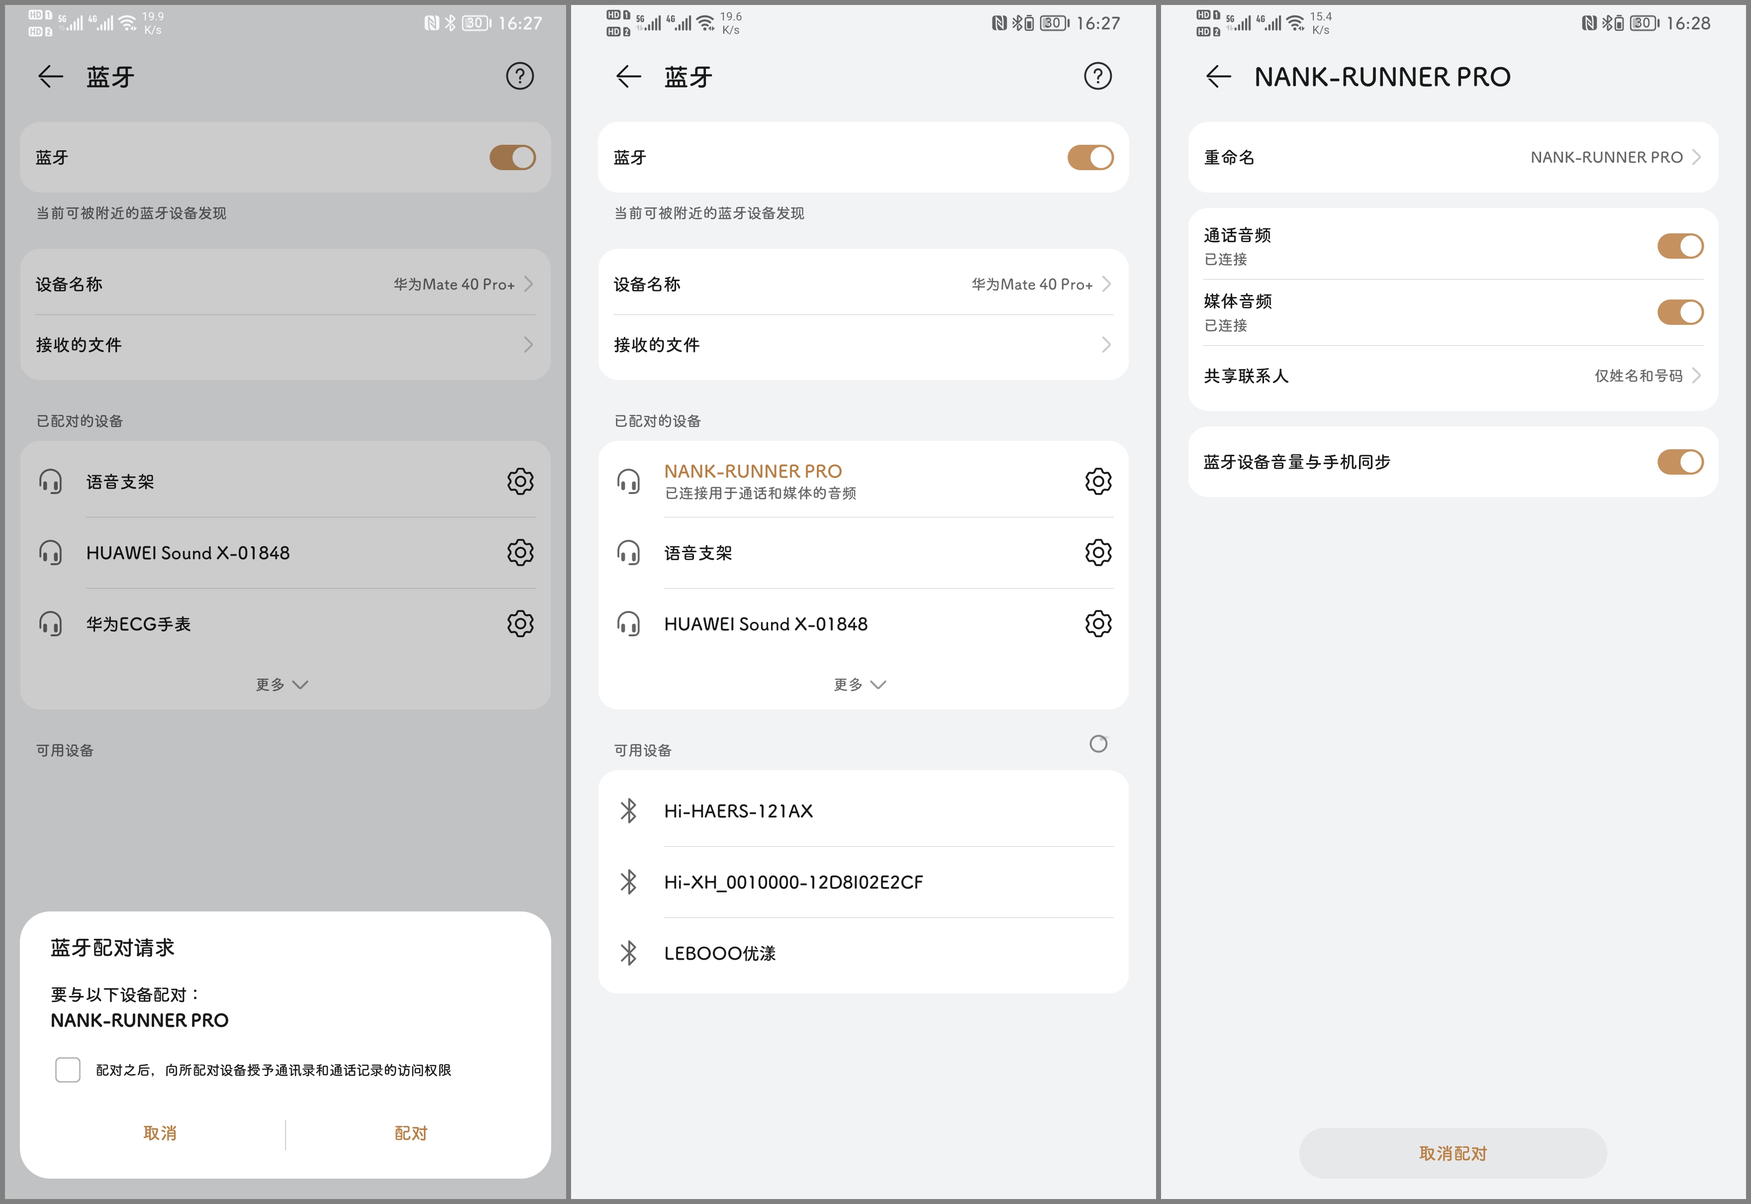Connect to LEBOOO优漾 device
This screenshot has width=1751, height=1204.
[x=864, y=954]
